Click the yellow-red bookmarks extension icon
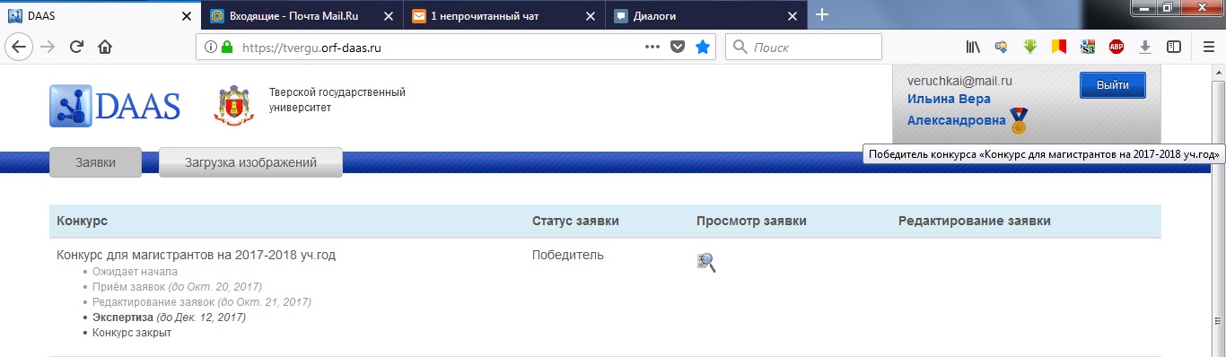Image resolution: width=1226 pixels, height=357 pixels. point(1059,48)
